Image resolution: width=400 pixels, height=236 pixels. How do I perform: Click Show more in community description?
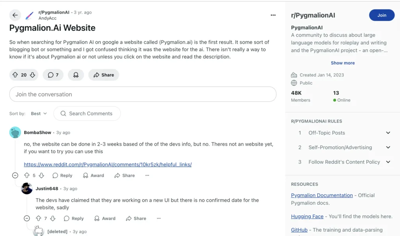coord(343,63)
